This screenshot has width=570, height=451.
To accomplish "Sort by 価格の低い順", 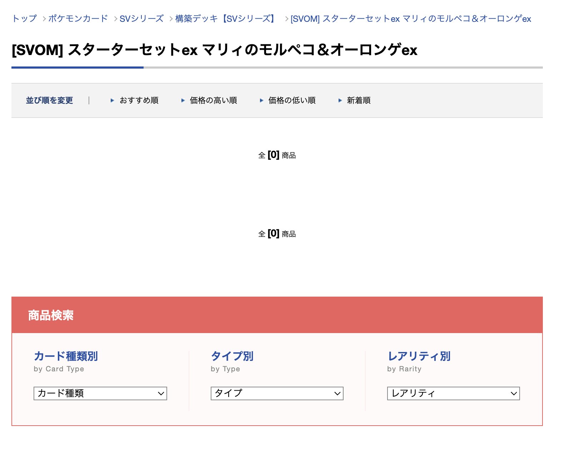I will [292, 100].
